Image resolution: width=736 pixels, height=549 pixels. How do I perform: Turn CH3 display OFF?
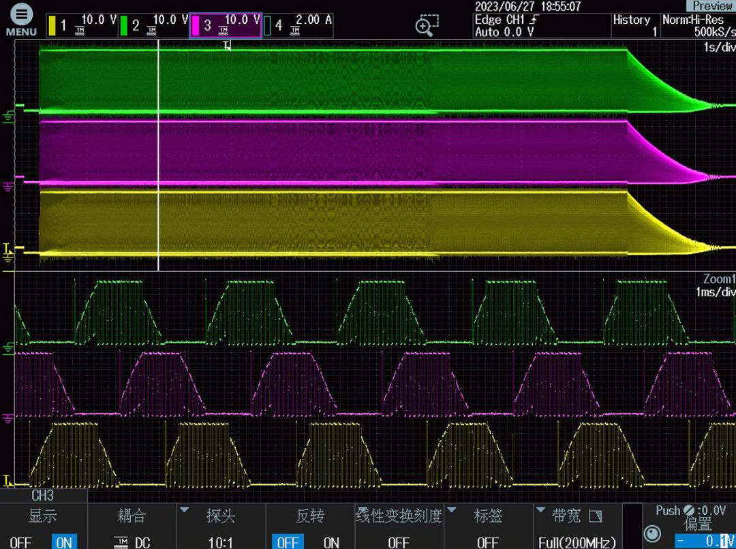tap(21, 542)
